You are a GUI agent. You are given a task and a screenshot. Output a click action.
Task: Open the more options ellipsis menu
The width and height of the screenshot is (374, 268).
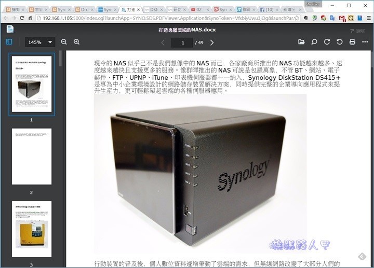click(x=365, y=42)
